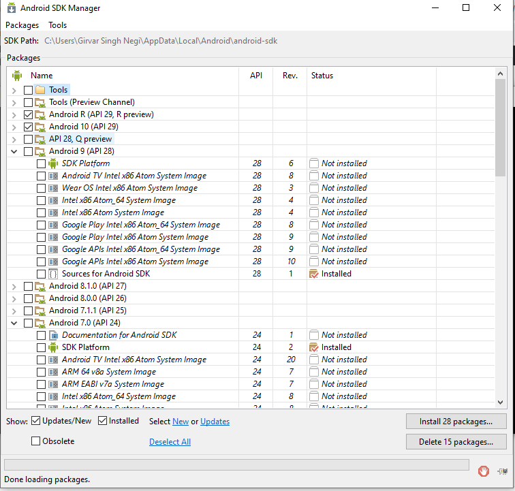Click the green Android icon for API 28 SDK Platform
Image resolution: width=515 pixels, height=491 pixels.
click(53, 163)
